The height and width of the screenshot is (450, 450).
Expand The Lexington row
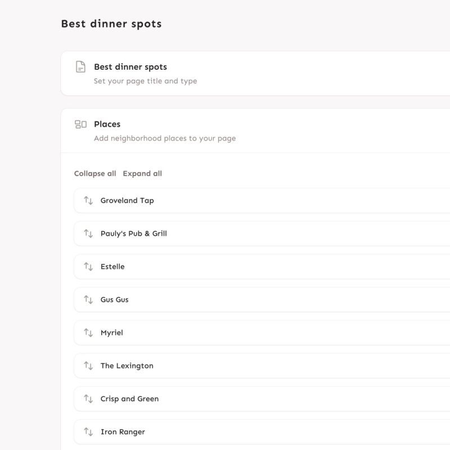[x=262, y=365]
